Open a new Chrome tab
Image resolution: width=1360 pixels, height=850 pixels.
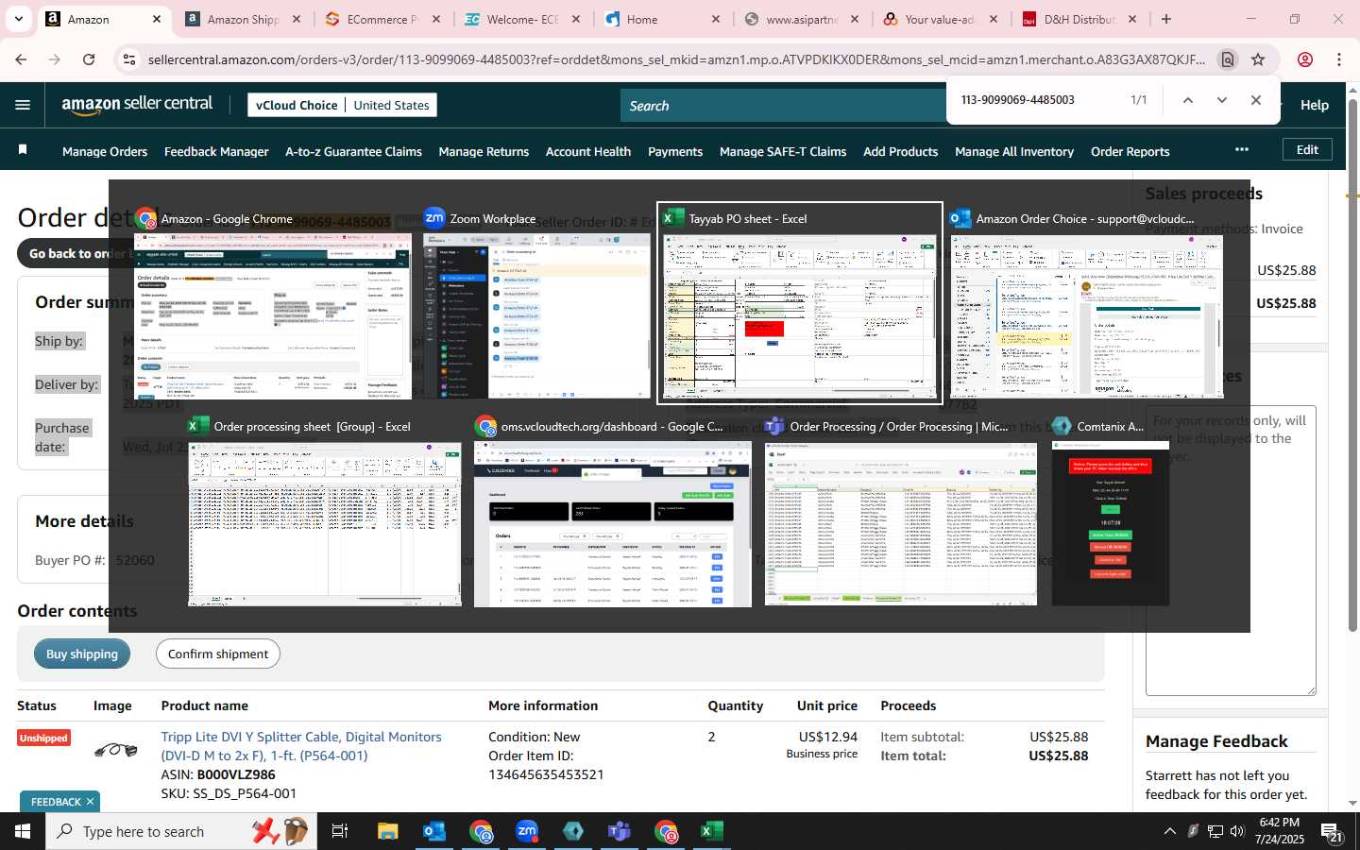click(1166, 19)
